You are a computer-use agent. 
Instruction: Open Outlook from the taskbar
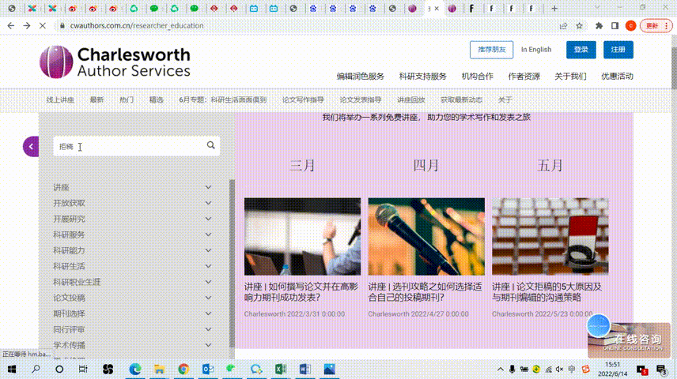(208, 369)
